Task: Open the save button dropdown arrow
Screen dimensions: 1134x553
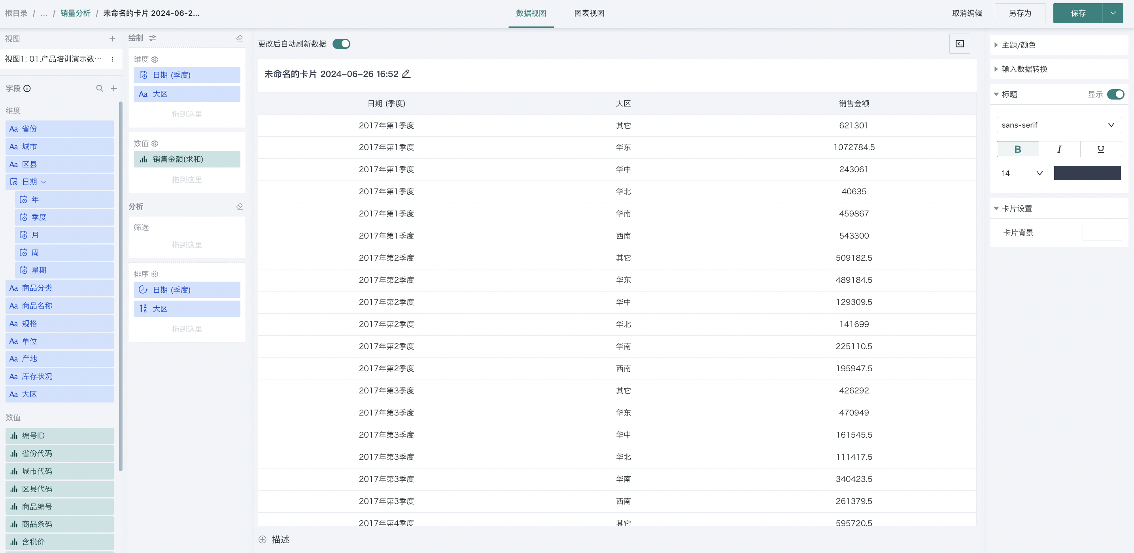Action: pyautogui.click(x=1113, y=13)
